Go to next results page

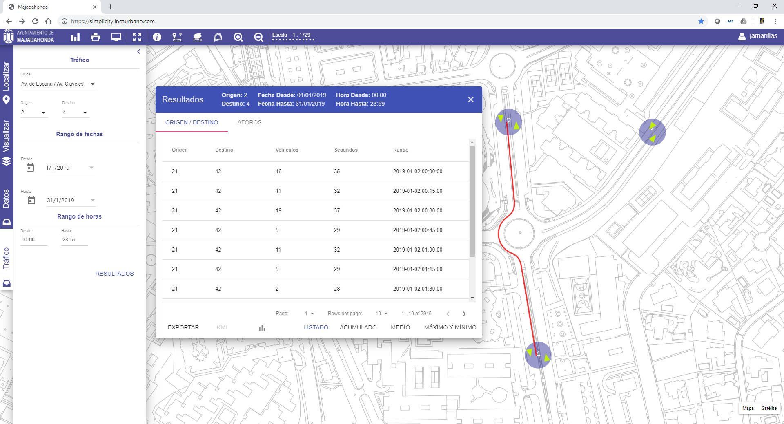464,314
